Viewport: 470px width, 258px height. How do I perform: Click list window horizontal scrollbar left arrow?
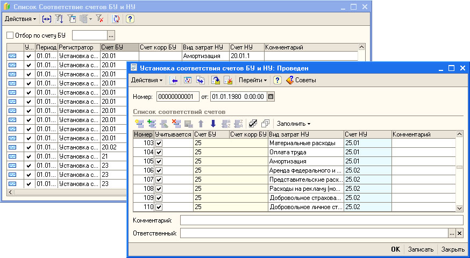(x=11, y=192)
